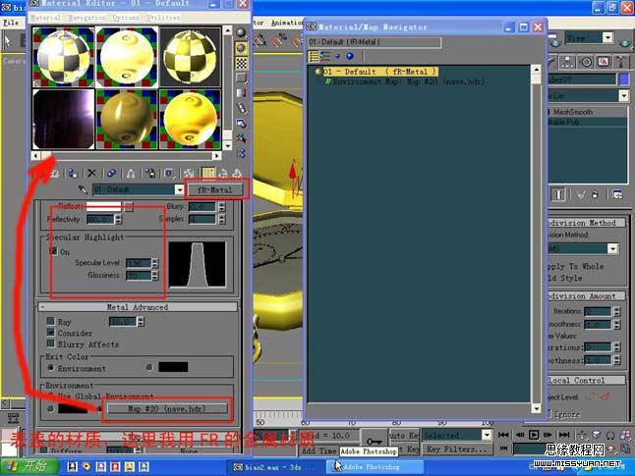Image resolution: width=635 pixels, height=476 pixels.
Task: Open Animation menu in 3ds Max
Action: 286,23
